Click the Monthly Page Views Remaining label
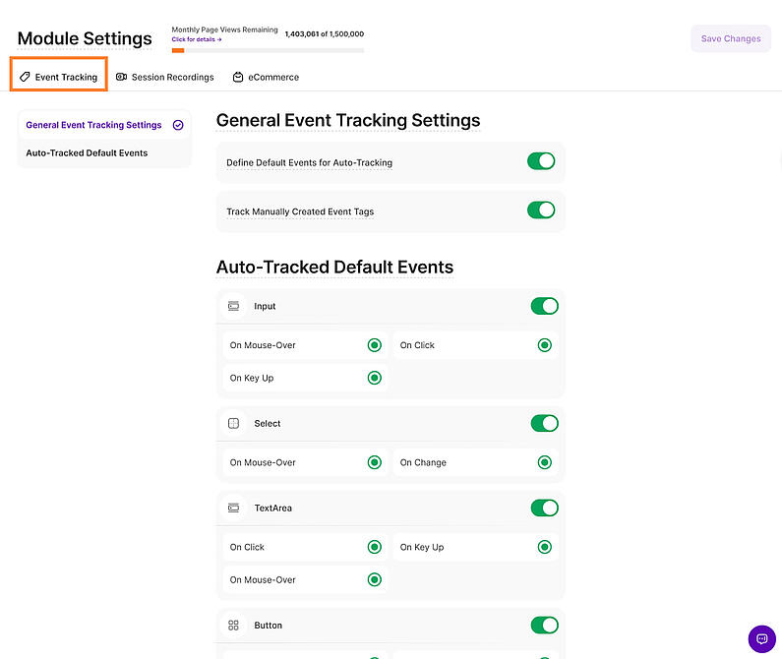 pos(224,30)
